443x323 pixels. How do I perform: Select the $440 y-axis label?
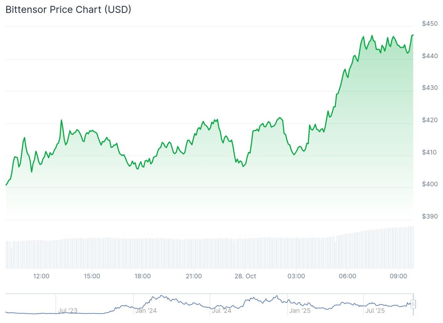click(x=430, y=56)
